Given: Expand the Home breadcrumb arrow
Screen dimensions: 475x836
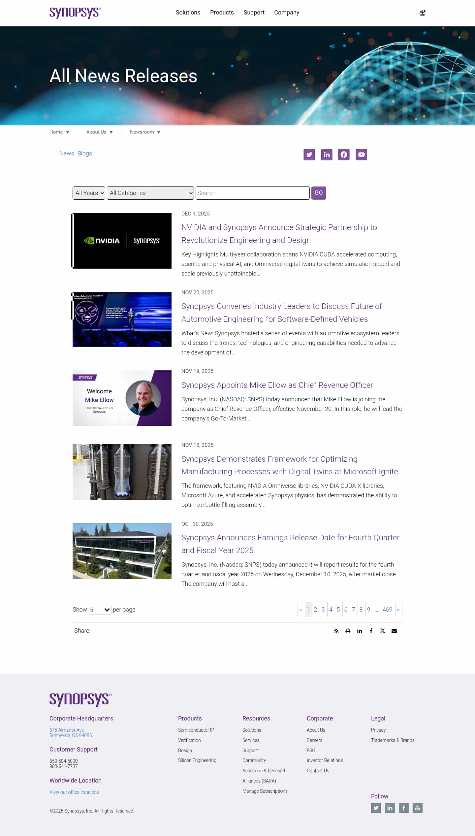Looking at the screenshot, I should point(68,132).
